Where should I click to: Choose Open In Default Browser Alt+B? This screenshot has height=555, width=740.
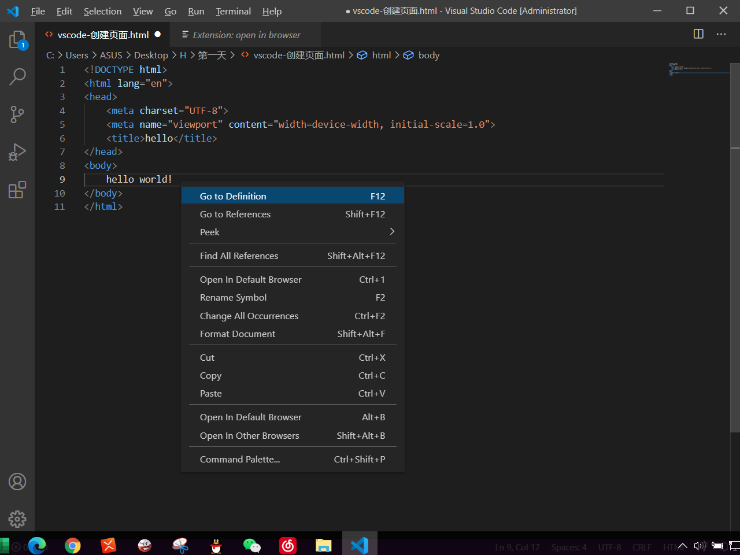pyautogui.click(x=293, y=417)
